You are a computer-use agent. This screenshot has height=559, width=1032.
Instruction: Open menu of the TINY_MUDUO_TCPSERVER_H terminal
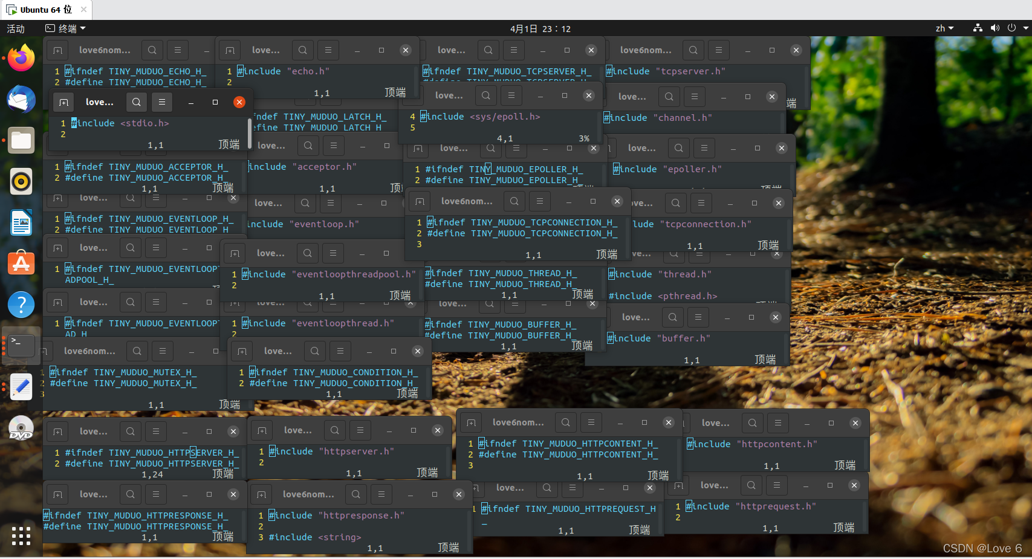pos(514,50)
